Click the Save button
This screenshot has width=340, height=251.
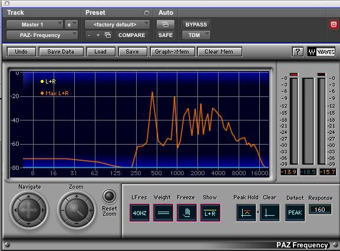pos(133,52)
